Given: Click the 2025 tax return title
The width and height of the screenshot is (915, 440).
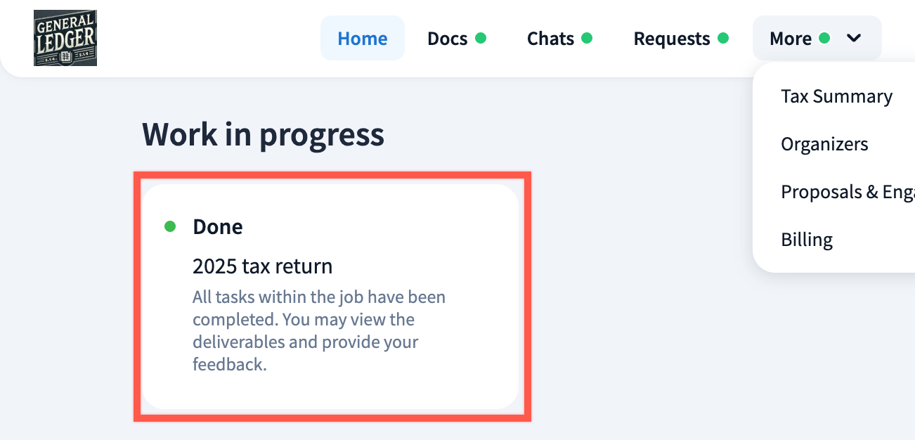Looking at the screenshot, I should pos(262,266).
